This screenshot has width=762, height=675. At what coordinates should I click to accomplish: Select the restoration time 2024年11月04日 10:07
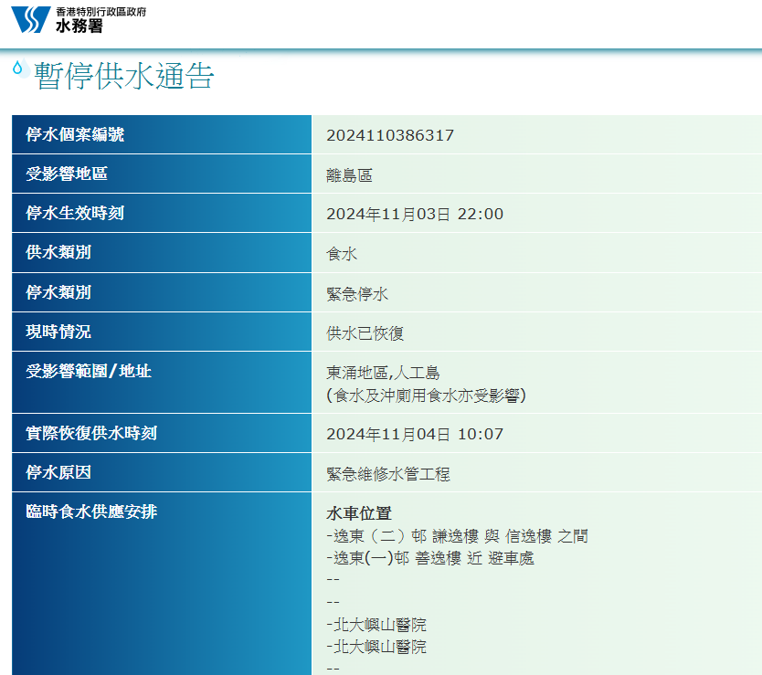pyautogui.click(x=415, y=434)
